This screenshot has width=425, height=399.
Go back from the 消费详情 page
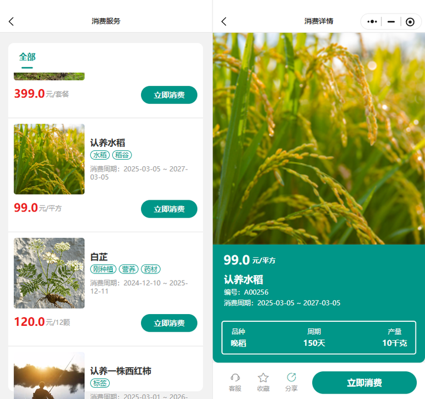224,21
